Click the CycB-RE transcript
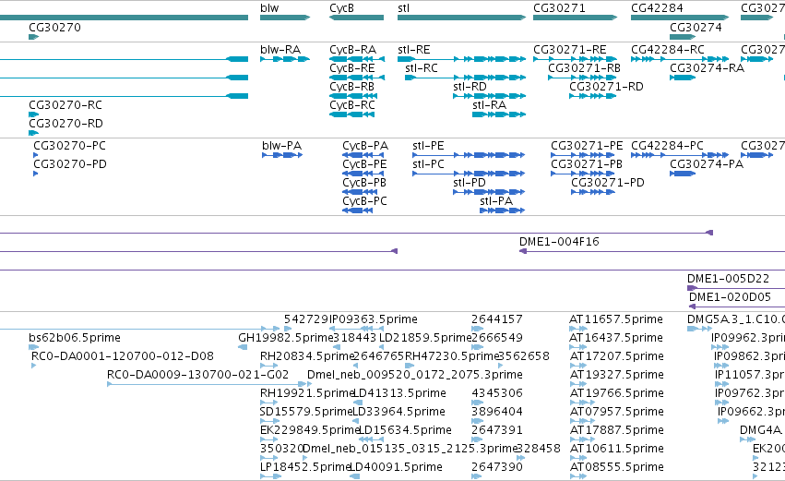The width and height of the screenshot is (785, 481). (357, 78)
